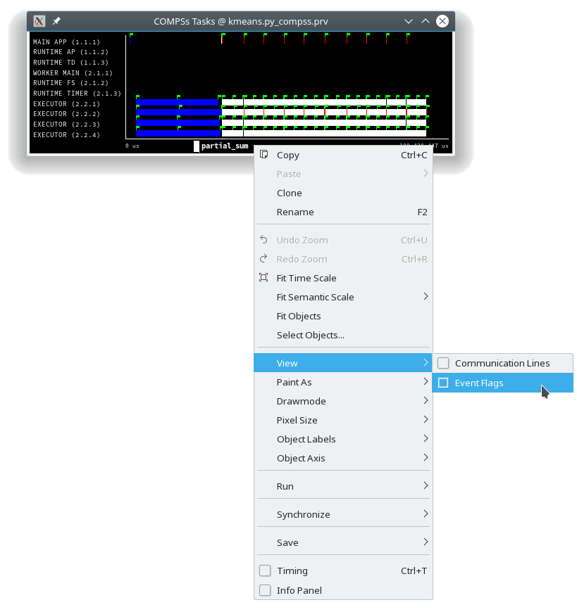Open the Synchronize submenu
This screenshot has width=577, height=612.
[x=343, y=514]
